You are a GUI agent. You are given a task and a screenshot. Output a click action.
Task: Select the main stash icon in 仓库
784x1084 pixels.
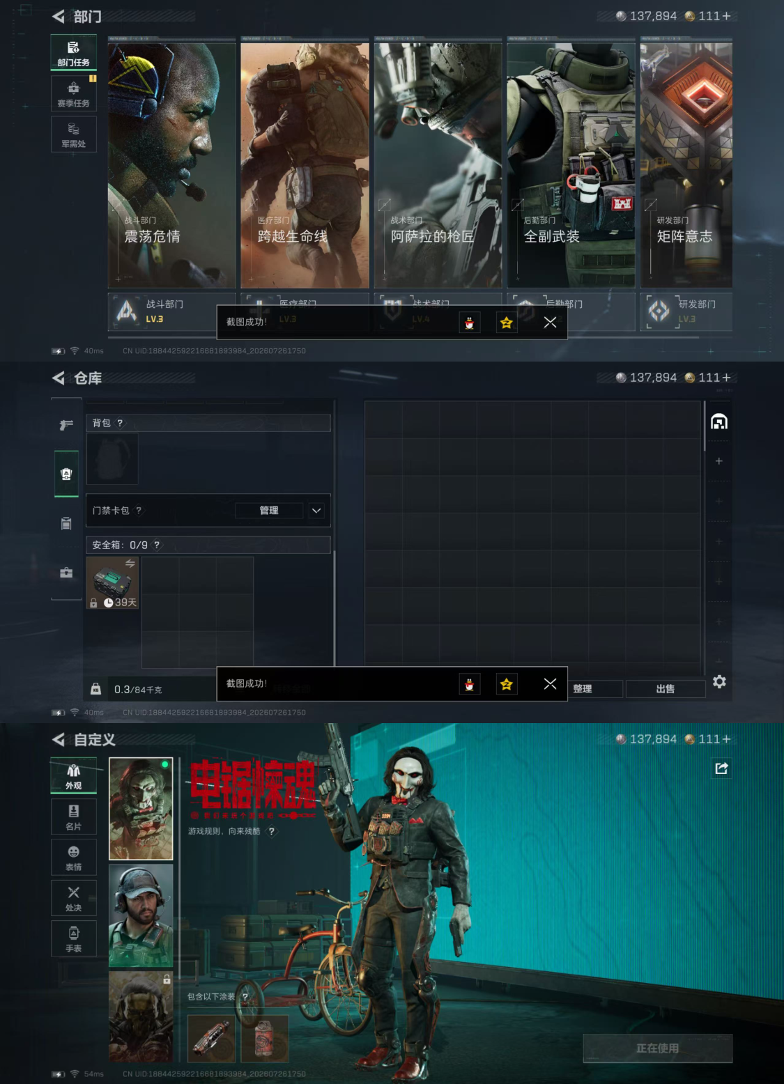[x=719, y=421]
